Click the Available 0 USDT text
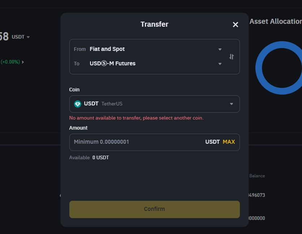Image resolution: width=302 pixels, height=234 pixels. point(89,157)
